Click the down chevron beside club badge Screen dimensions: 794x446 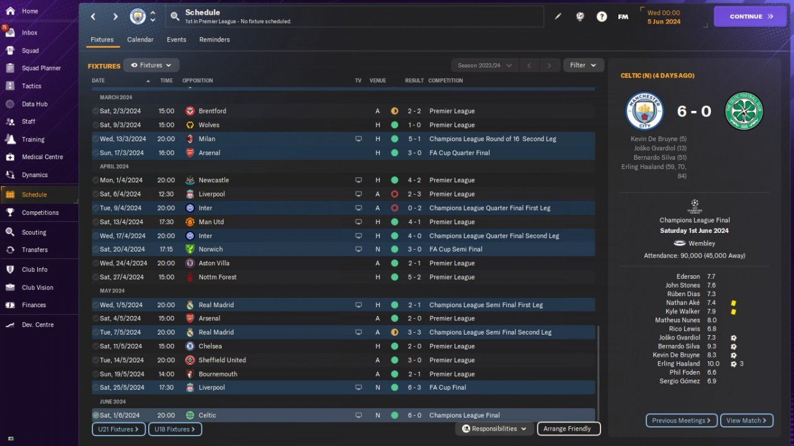[x=153, y=20]
